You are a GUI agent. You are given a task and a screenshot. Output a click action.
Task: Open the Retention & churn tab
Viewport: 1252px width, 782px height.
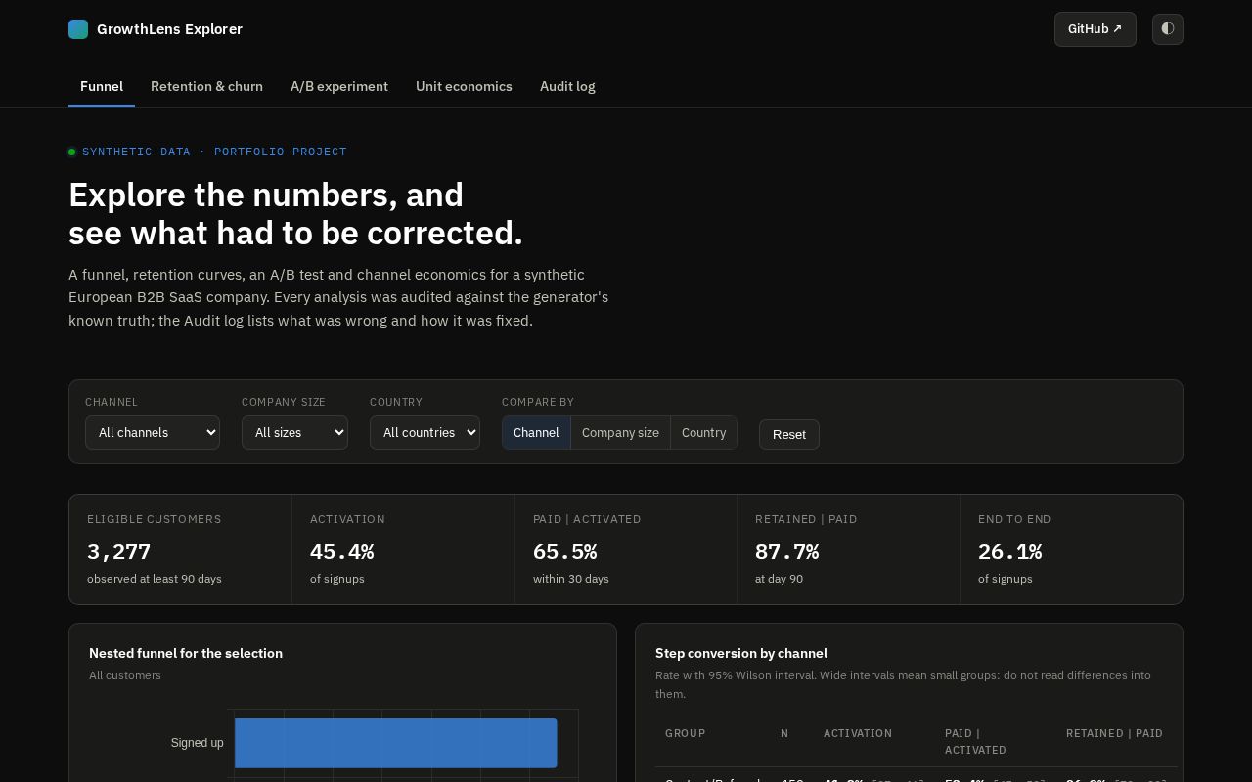pyautogui.click(x=206, y=86)
